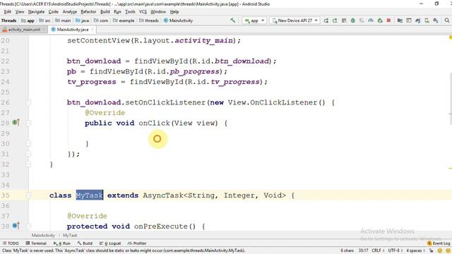
Task: Click the yellow inspection indicator at scrollbar top
Action: coord(451,37)
